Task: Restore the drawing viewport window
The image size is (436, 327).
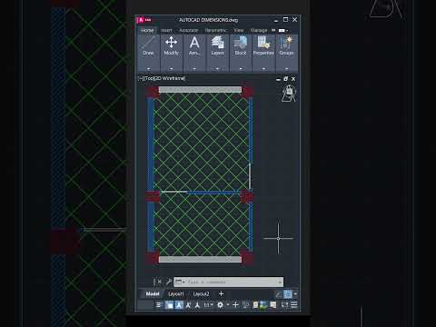Action: point(285,79)
